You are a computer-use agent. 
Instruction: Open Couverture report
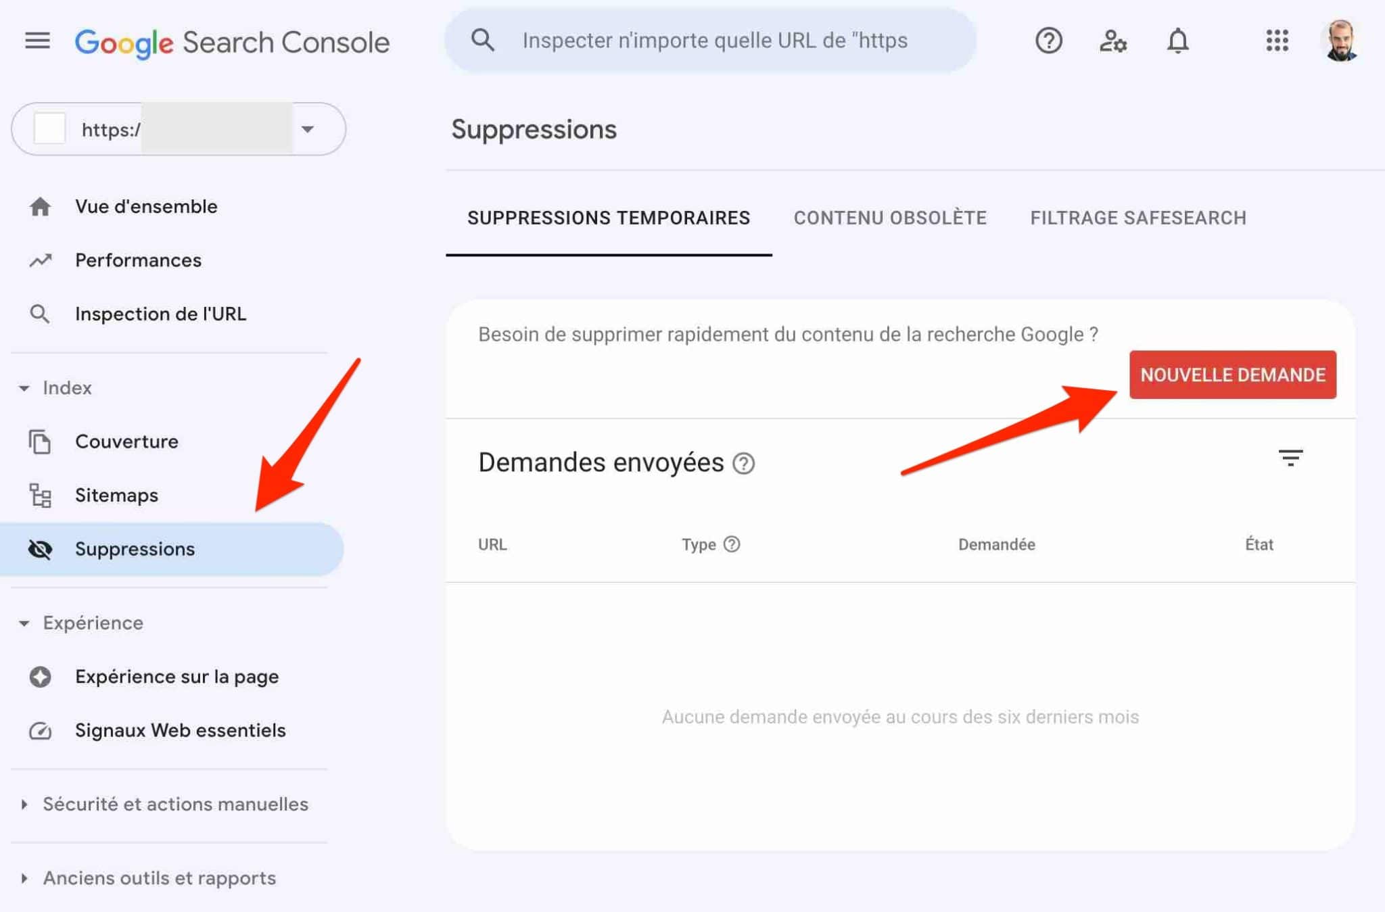coord(126,441)
